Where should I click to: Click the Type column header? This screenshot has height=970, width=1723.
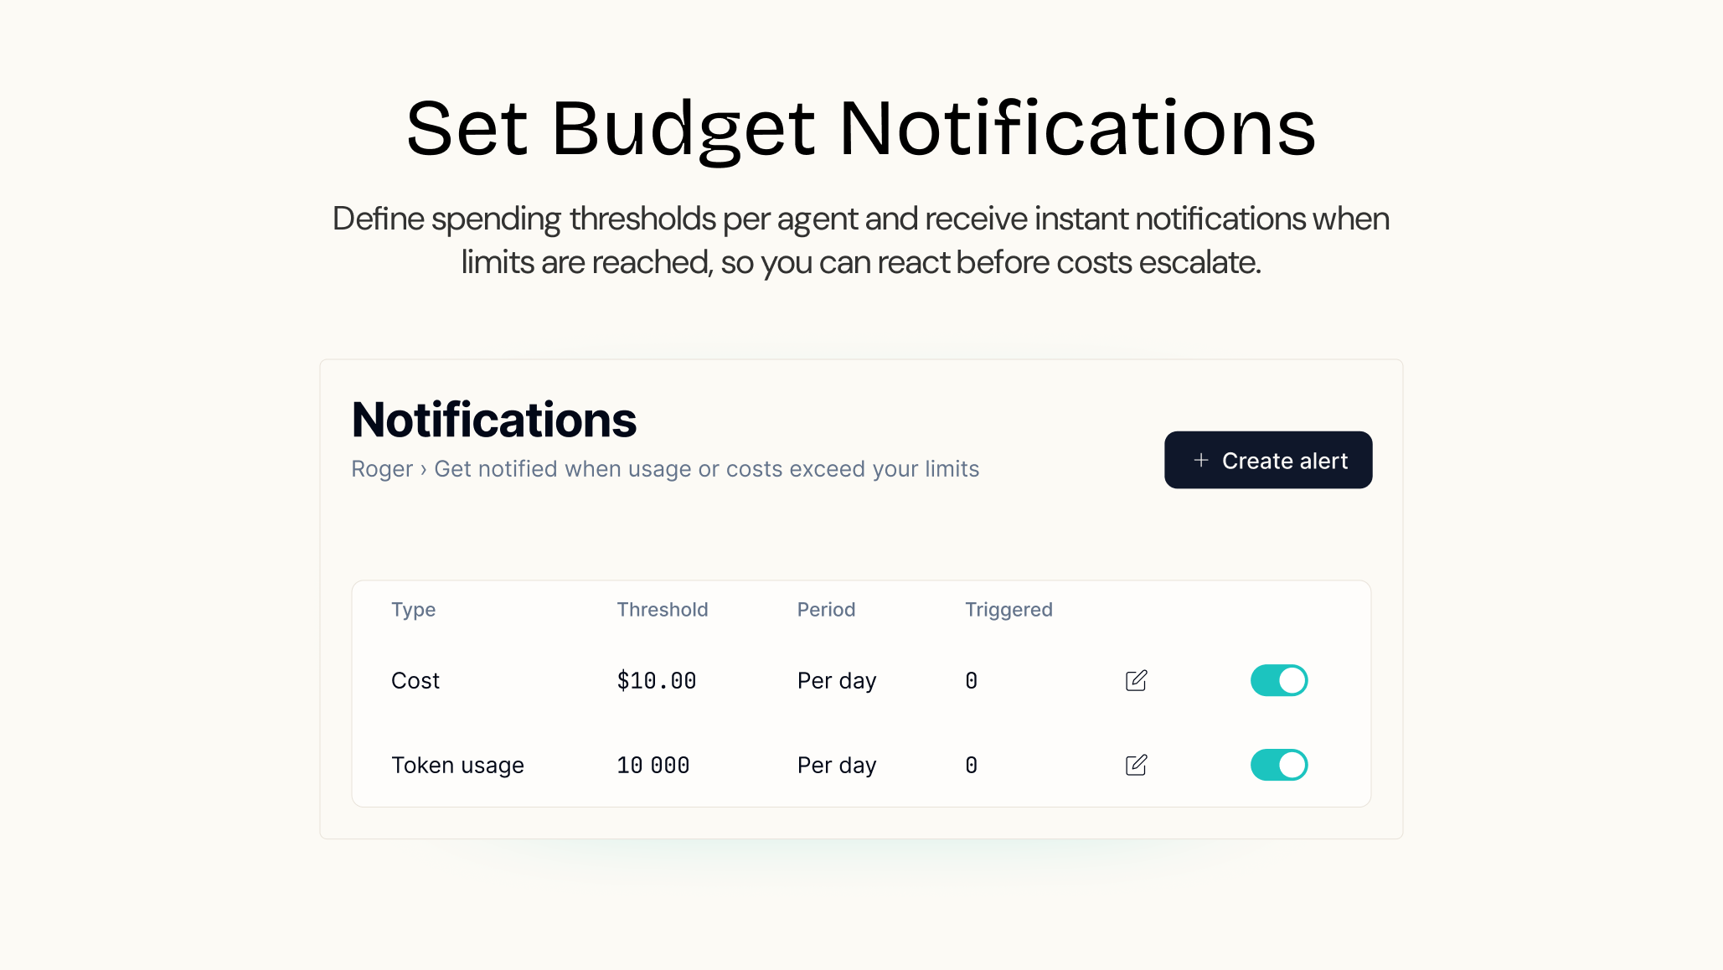pos(413,610)
